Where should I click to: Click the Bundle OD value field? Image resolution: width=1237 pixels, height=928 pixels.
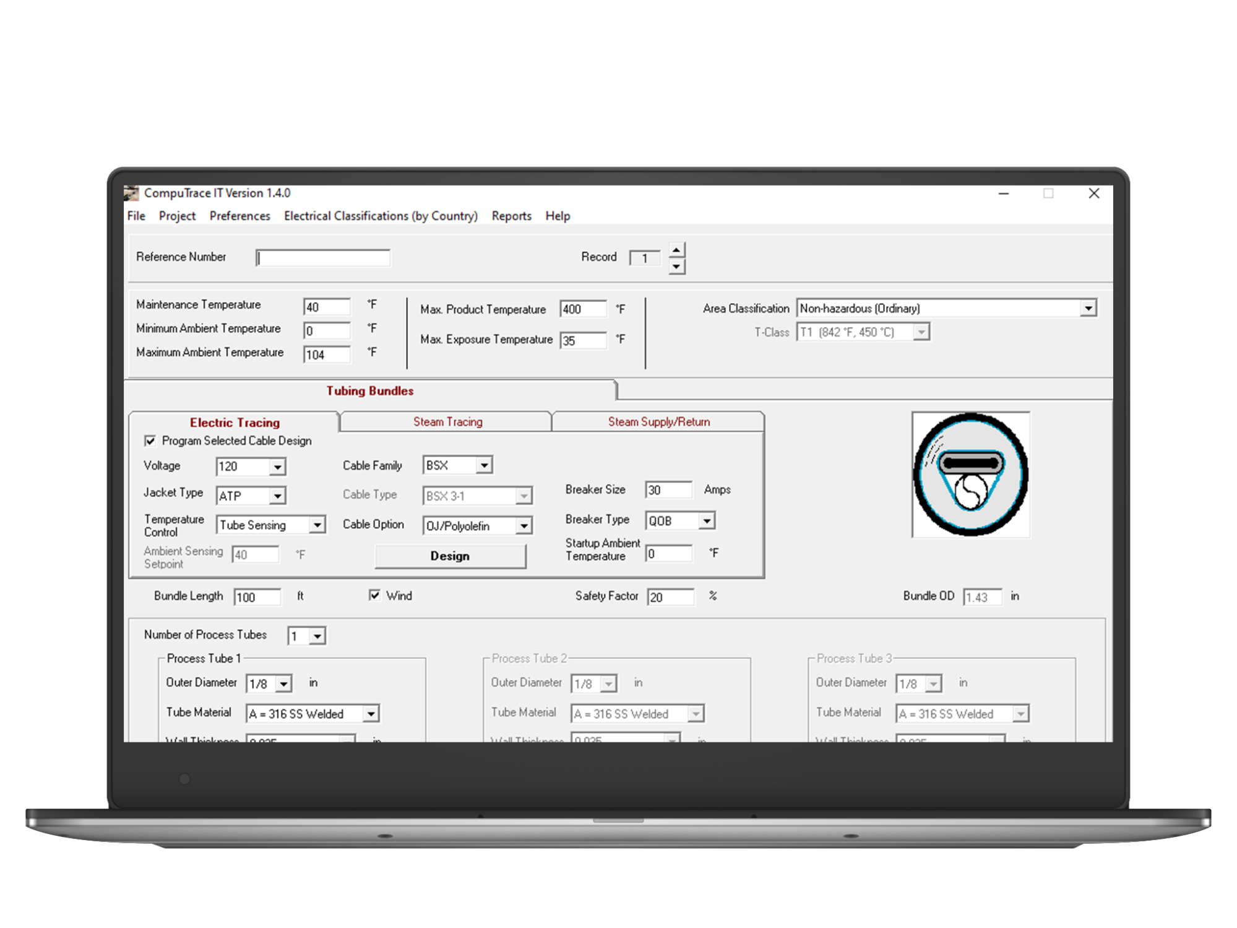983,597
